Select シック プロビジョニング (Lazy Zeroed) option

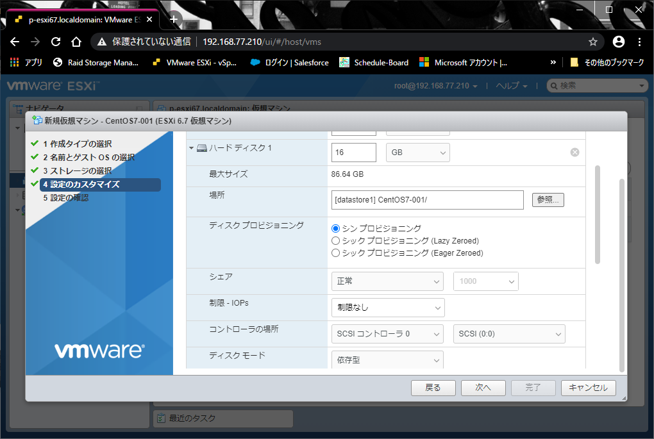point(335,240)
